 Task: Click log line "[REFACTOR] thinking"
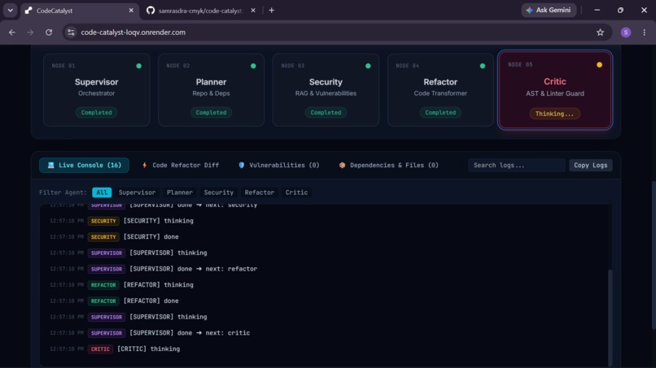159,285
